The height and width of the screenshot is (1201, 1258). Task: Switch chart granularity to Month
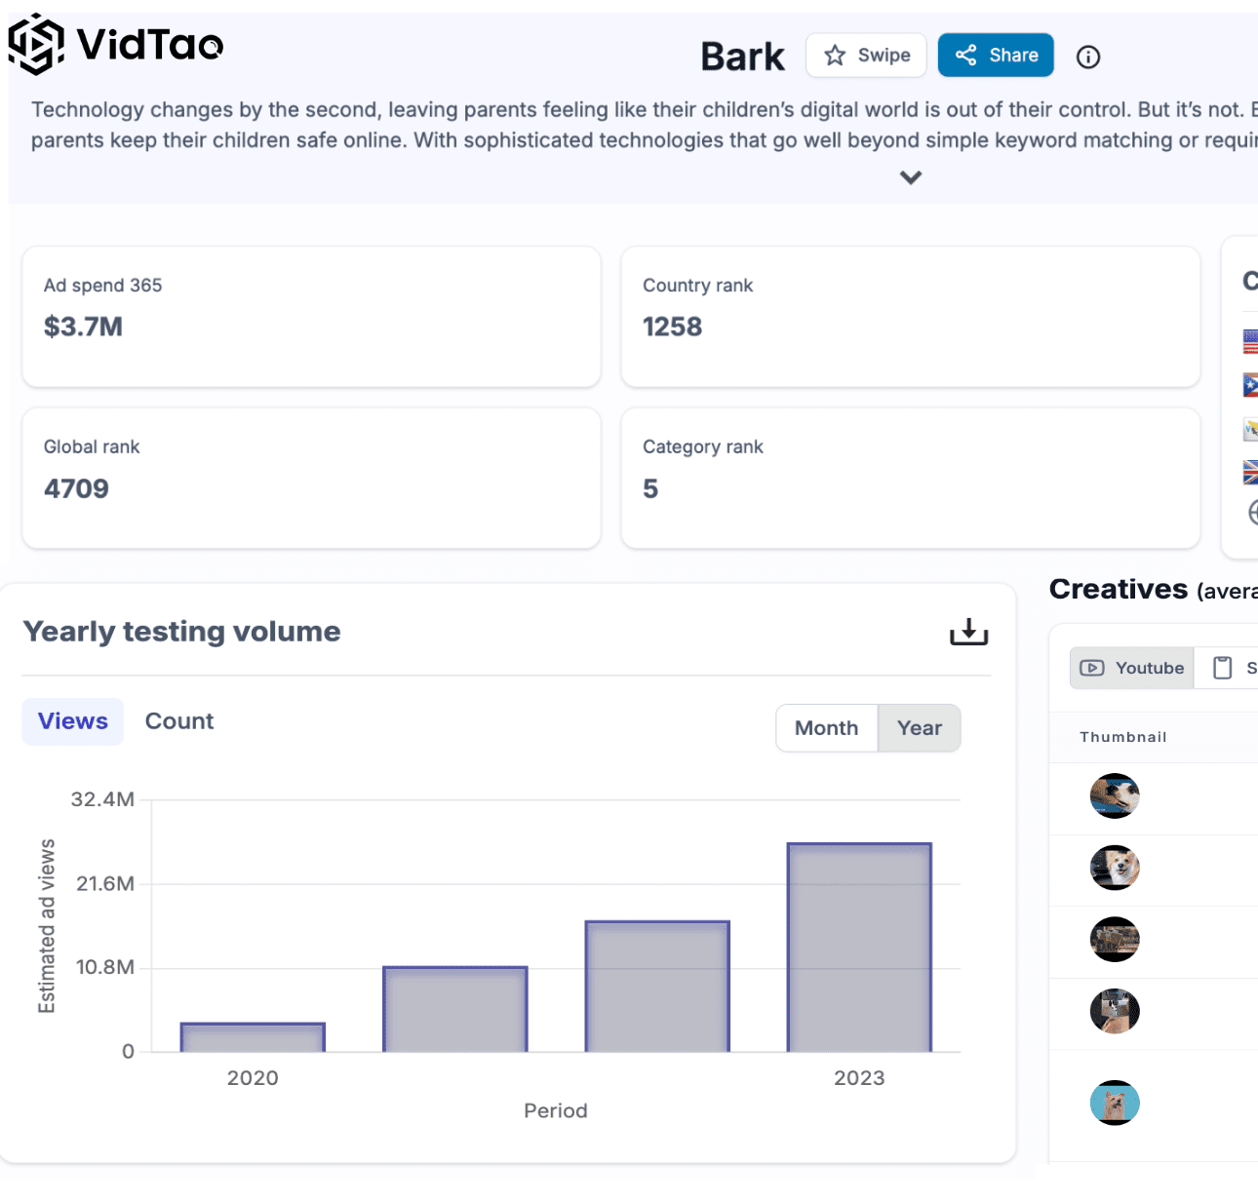click(x=826, y=728)
